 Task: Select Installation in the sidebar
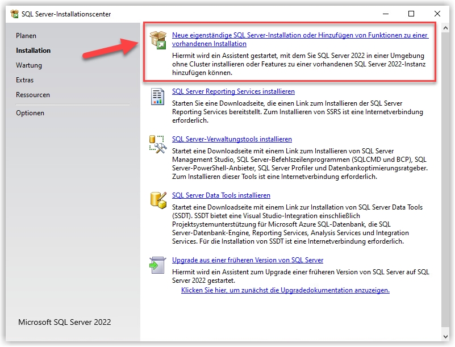click(34, 51)
